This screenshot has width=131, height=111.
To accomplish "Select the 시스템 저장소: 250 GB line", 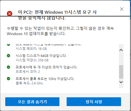I will [32, 60].
